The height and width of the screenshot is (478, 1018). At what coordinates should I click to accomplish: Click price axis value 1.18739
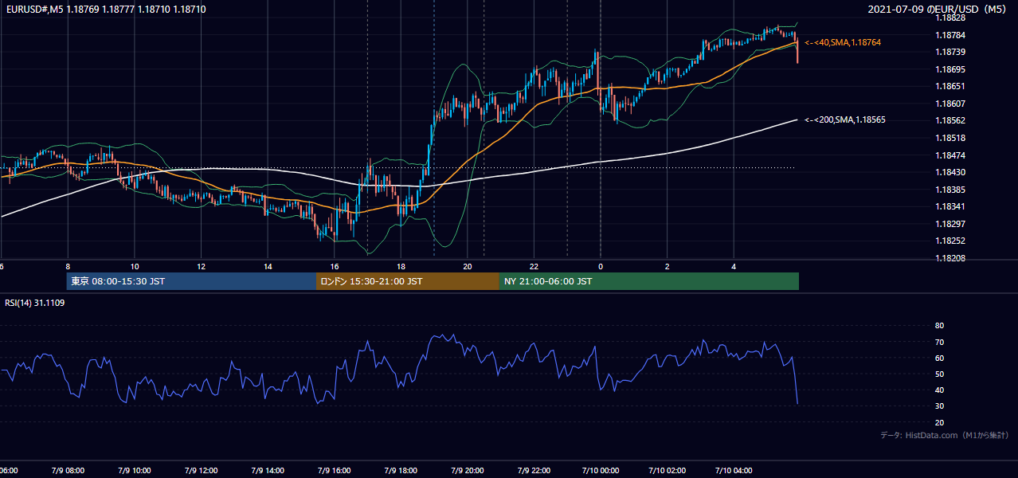pos(950,52)
